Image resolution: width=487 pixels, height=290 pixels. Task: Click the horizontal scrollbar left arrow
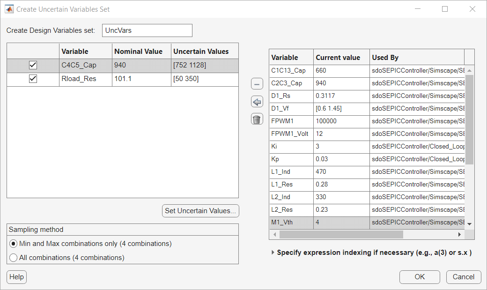tap(274, 234)
